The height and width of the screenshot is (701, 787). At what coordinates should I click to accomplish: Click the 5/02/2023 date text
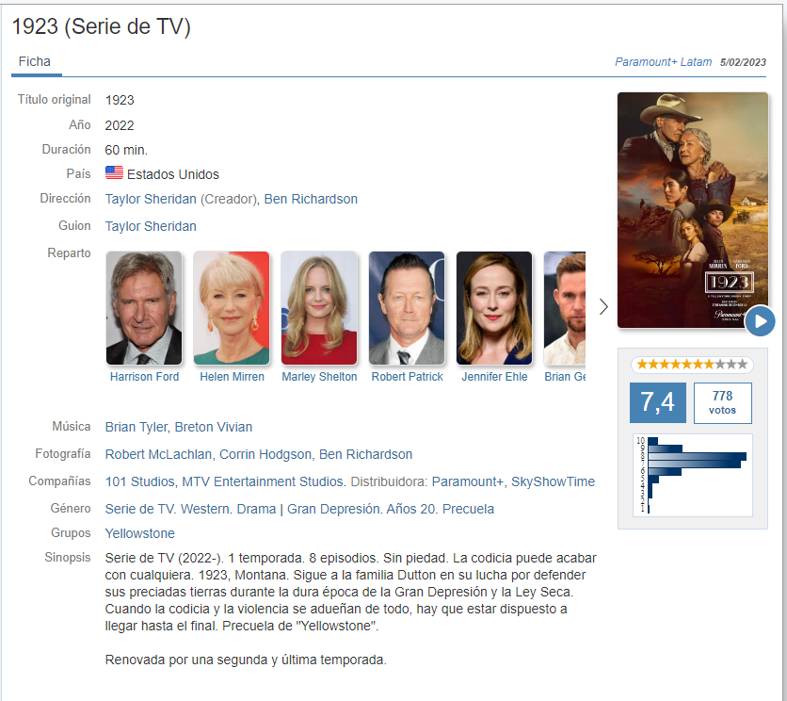click(743, 62)
